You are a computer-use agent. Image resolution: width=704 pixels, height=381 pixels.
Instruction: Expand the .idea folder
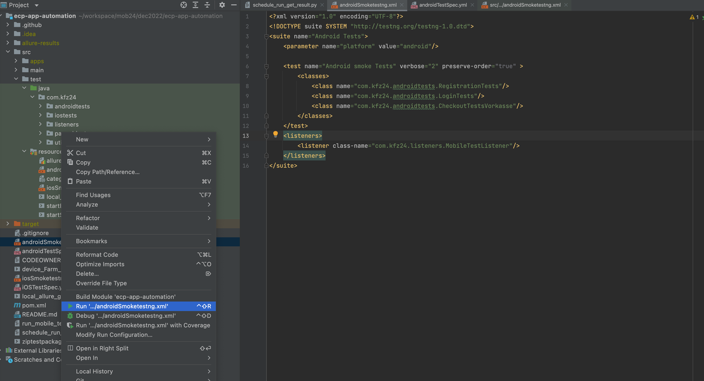coord(8,34)
